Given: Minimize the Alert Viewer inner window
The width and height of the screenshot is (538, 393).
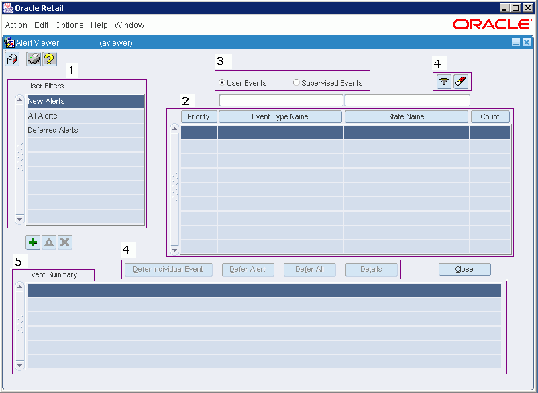Looking at the screenshot, I should (x=516, y=42).
